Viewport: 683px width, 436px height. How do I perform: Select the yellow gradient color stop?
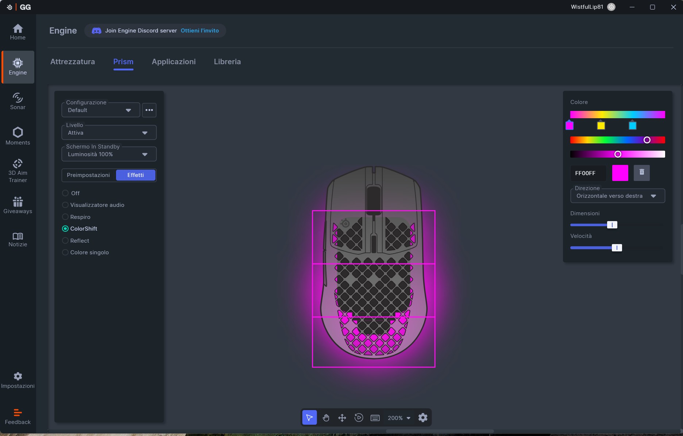pyautogui.click(x=601, y=126)
